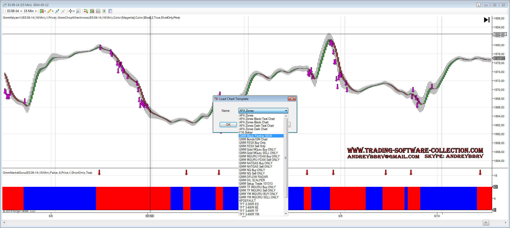
Task: Close the Load Chart Template dialog
Action: click(292, 99)
